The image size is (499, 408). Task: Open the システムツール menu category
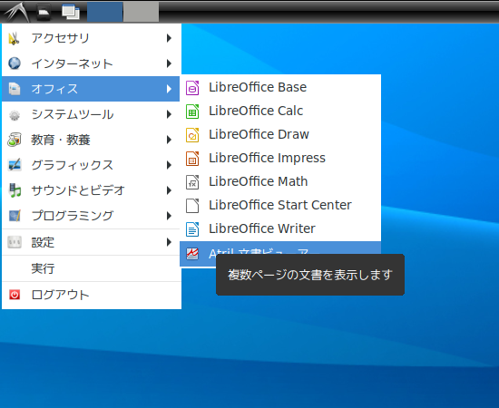click(x=91, y=114)
